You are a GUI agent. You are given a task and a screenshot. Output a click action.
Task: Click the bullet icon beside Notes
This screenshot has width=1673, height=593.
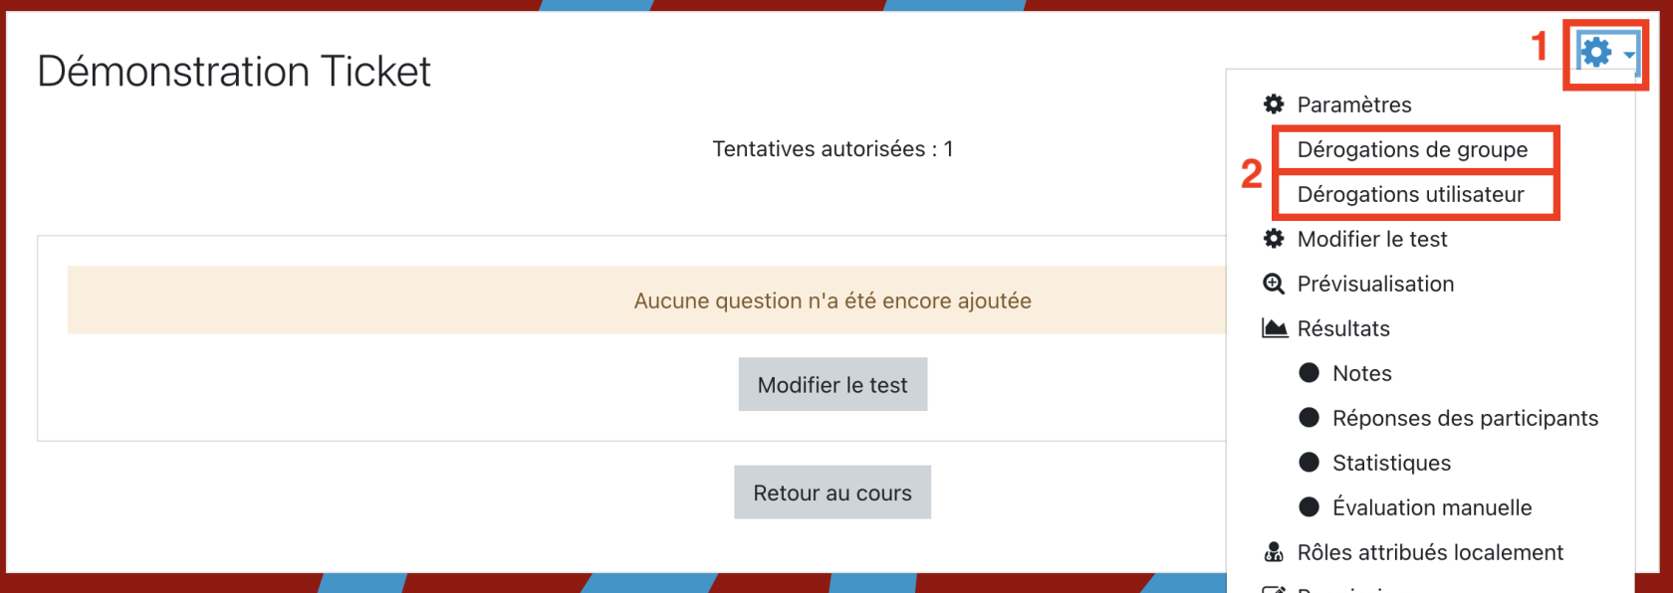1310,373
